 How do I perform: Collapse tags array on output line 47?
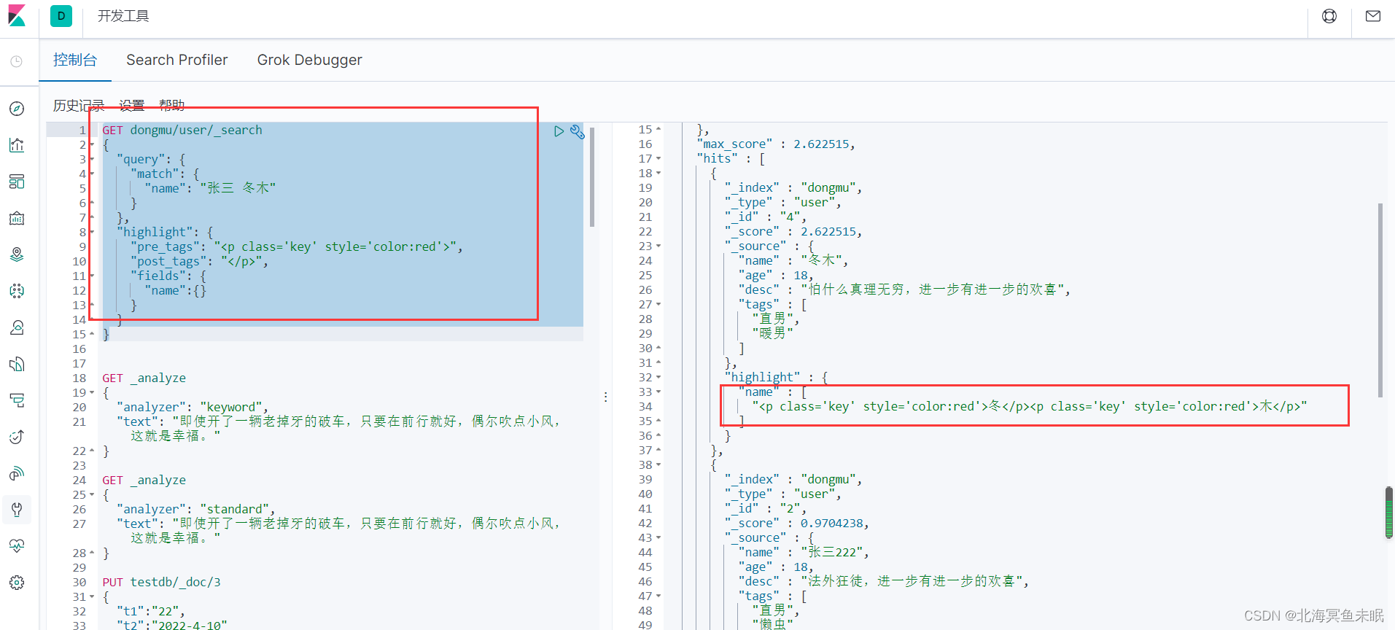tap(658, 596)
